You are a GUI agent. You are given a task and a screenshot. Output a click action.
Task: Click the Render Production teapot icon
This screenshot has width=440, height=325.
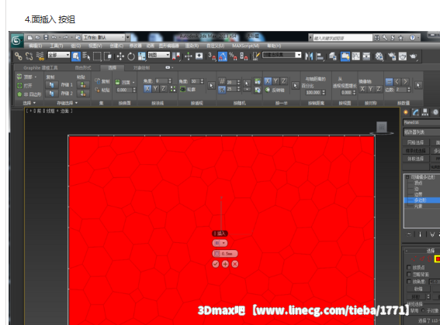[413, 56]
